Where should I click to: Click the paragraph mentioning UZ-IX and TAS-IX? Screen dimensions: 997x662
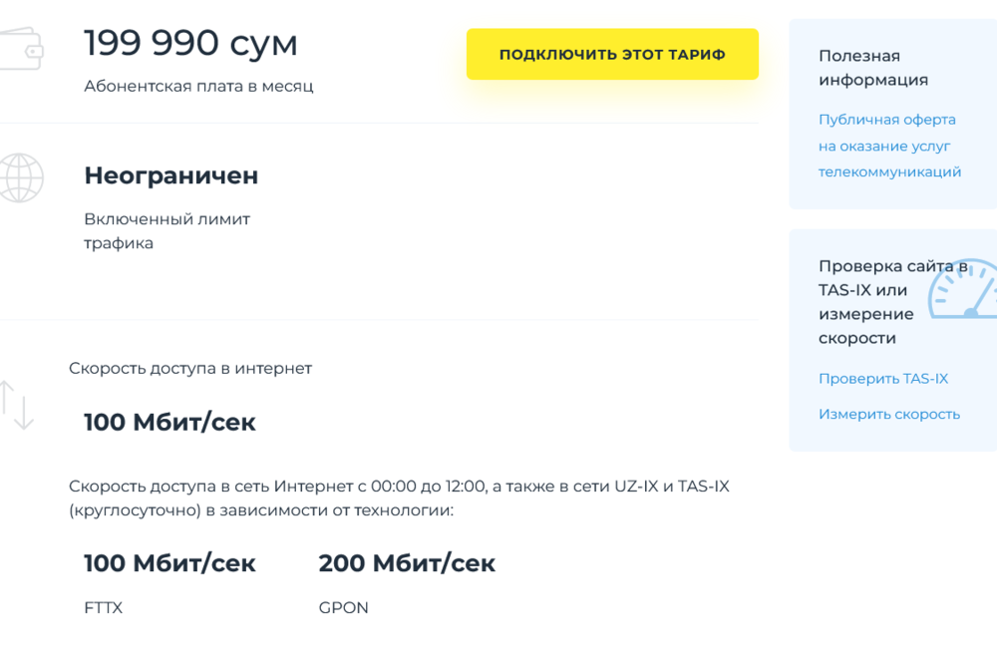point(399,498)
